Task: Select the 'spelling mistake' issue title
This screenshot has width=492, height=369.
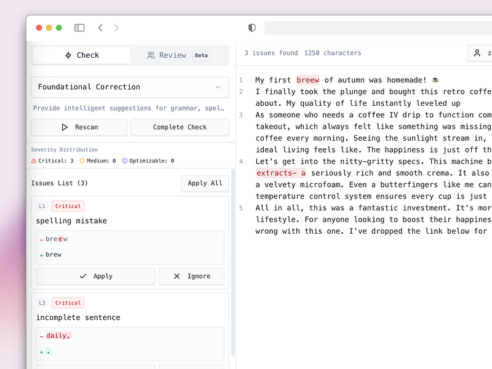Action: point(71,221)
